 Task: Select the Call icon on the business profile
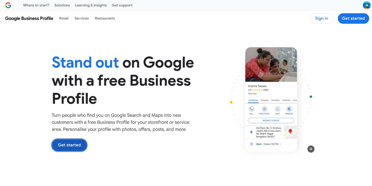point(251,109)
